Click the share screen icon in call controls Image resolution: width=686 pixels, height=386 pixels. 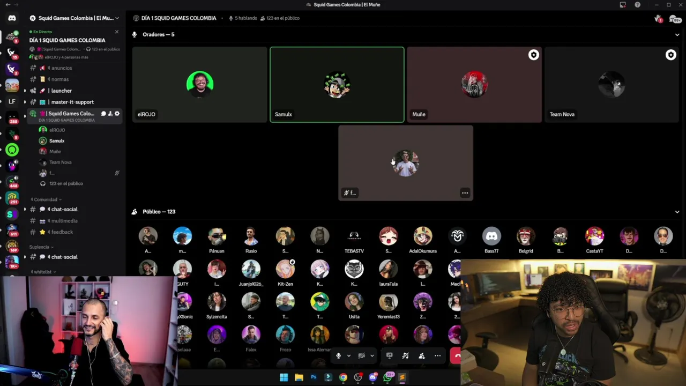389,355
